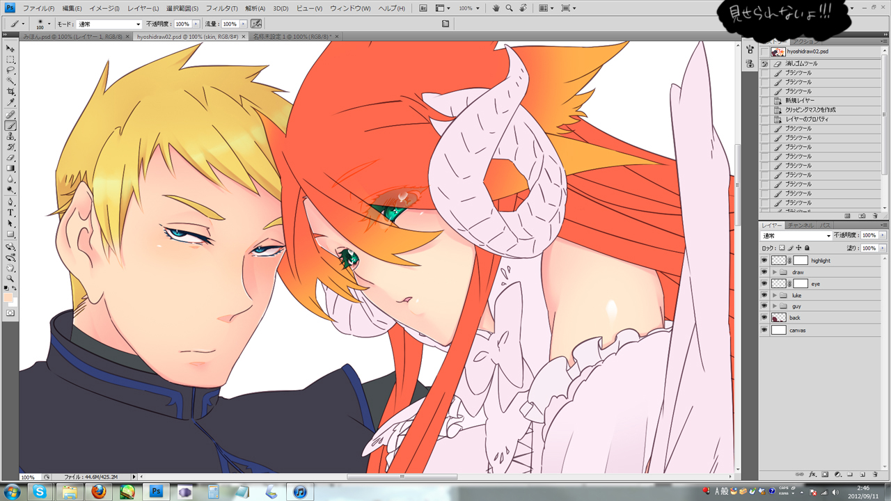
Task: Toggle lock all for layer
Action: [x=807, y=248]
